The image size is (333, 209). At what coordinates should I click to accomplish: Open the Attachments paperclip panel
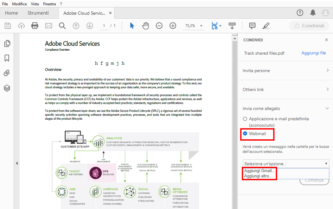[x=7, y=73]
